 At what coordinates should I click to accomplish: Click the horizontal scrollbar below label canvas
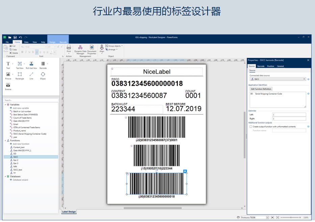pyautogui.click(x=153, y=208)
